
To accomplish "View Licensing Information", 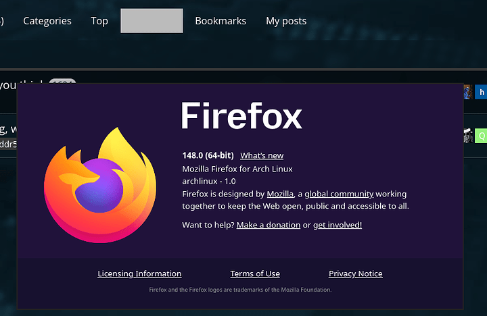I will click(x=139, y=273).
